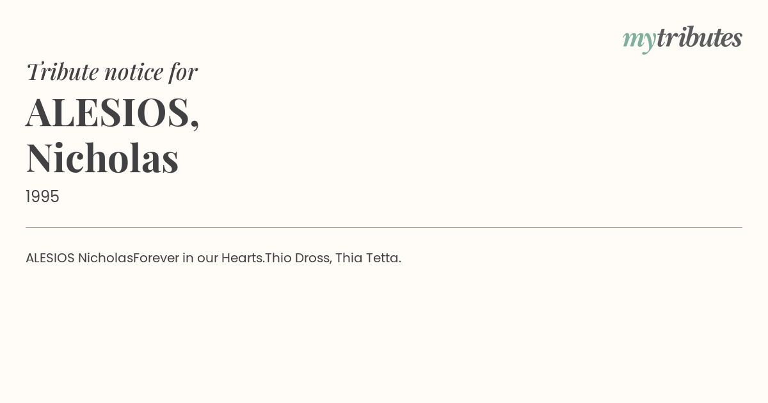Image resolution: width=768 pixels, height=403 pixels.
Task: Click "ALESIOS" in the body notice text
Action: [50, 258]
